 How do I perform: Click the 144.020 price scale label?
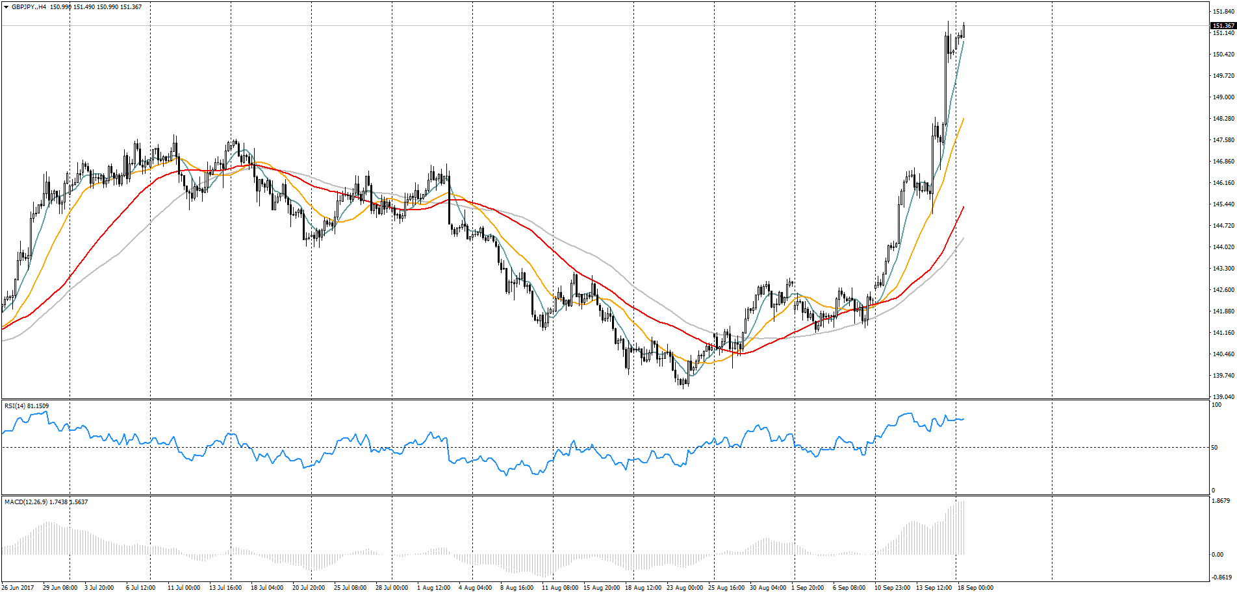coord(1223,247)
